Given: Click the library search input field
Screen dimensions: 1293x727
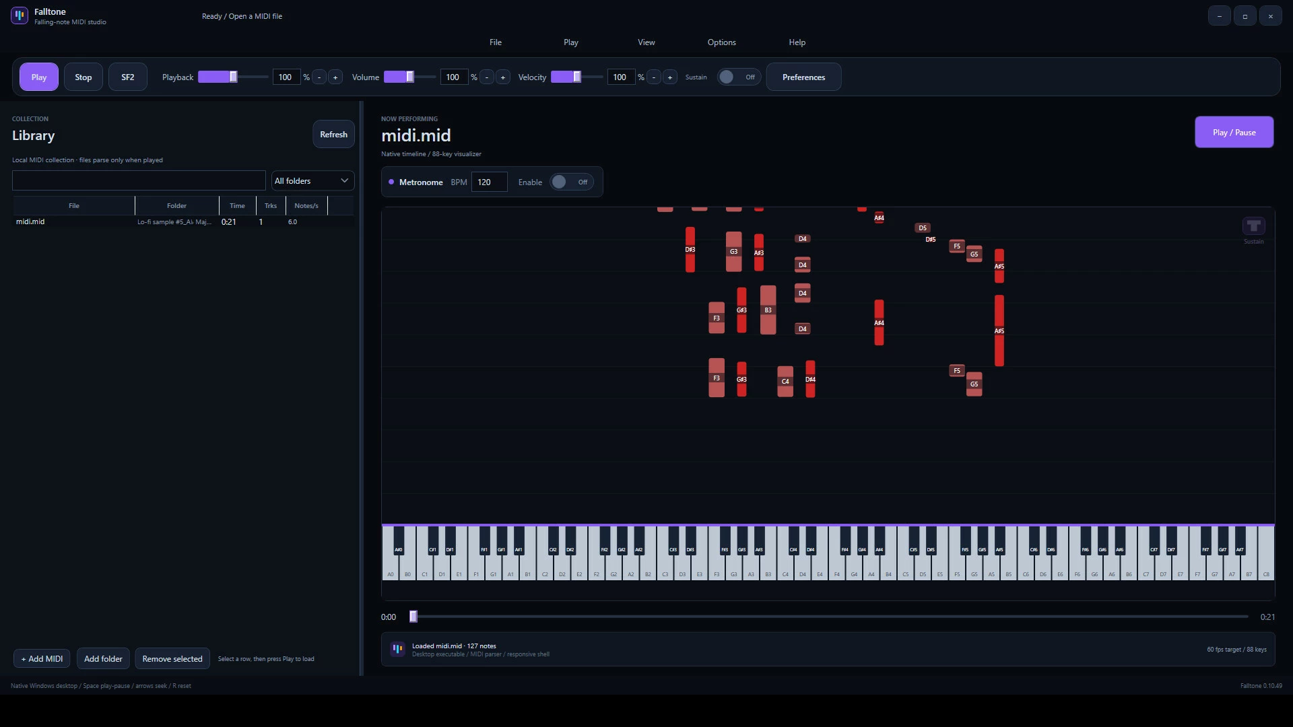Looking at the screenshot, I should pyautogui.click(x=139, y=180).
